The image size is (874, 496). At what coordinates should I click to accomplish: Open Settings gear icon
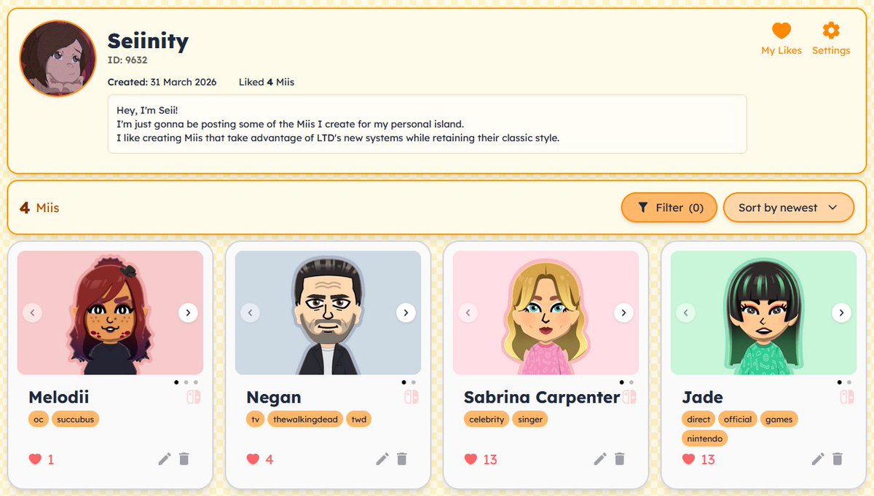tap(831, 31)
